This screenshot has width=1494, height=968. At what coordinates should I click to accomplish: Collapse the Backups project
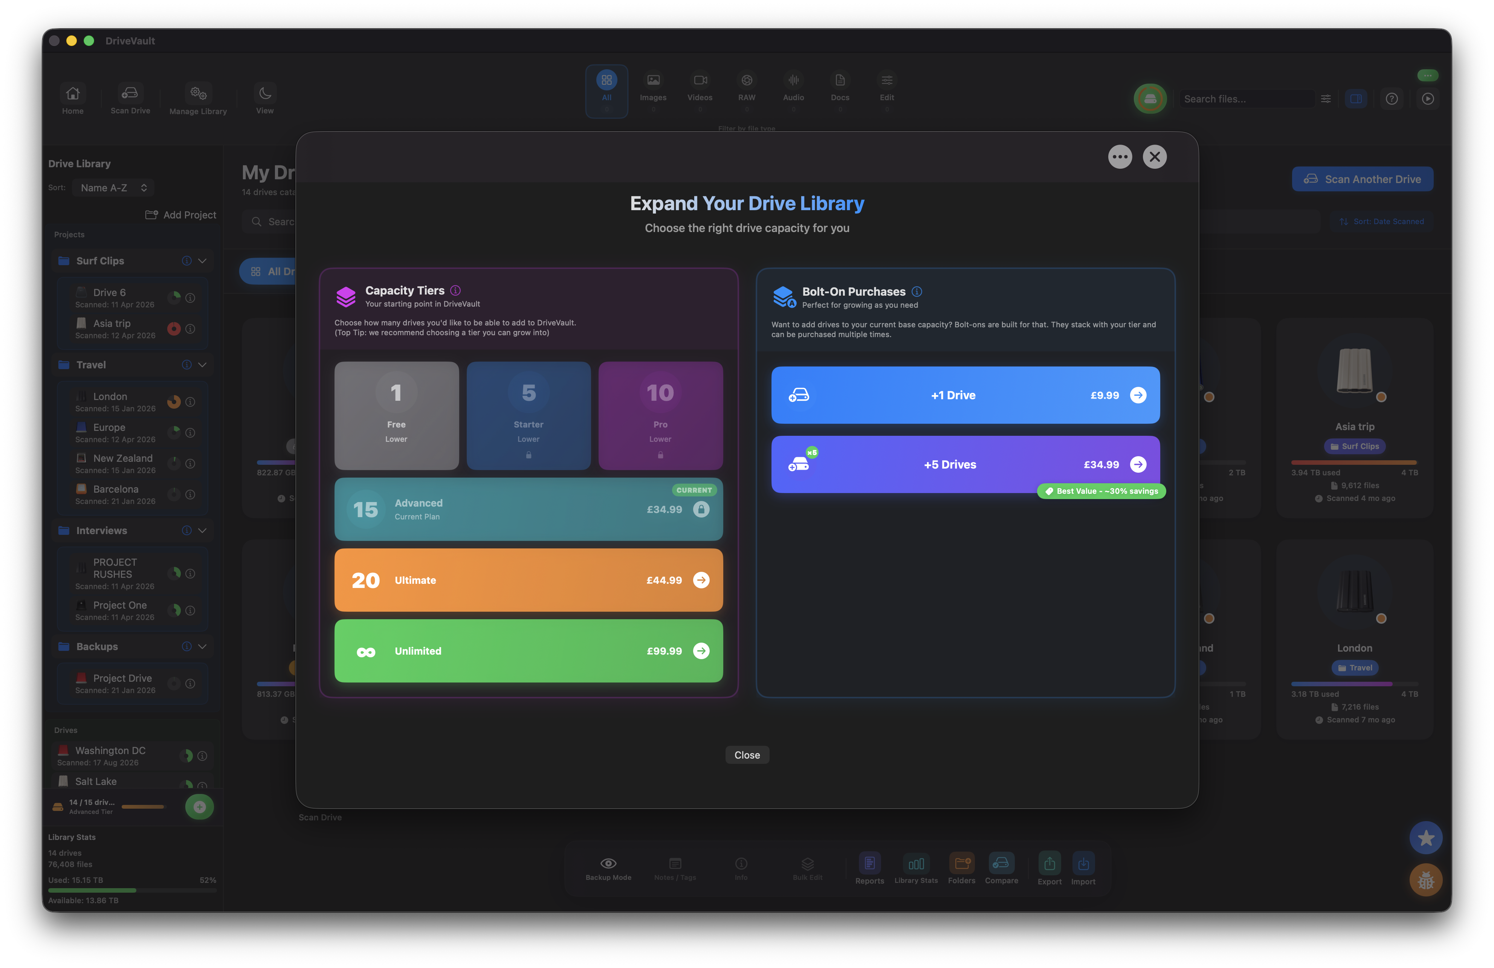(x=202, y=647)
